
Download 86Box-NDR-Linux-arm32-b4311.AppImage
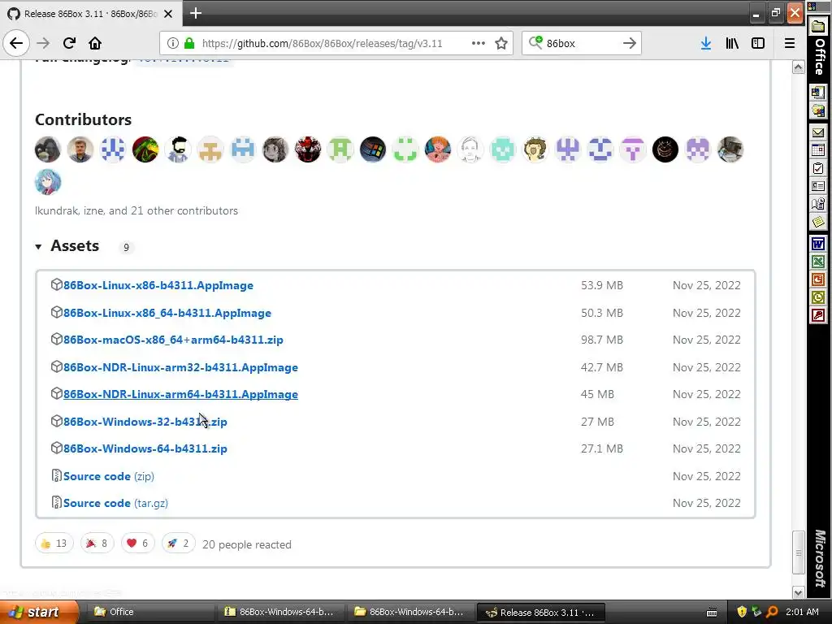tap(180, 367)
